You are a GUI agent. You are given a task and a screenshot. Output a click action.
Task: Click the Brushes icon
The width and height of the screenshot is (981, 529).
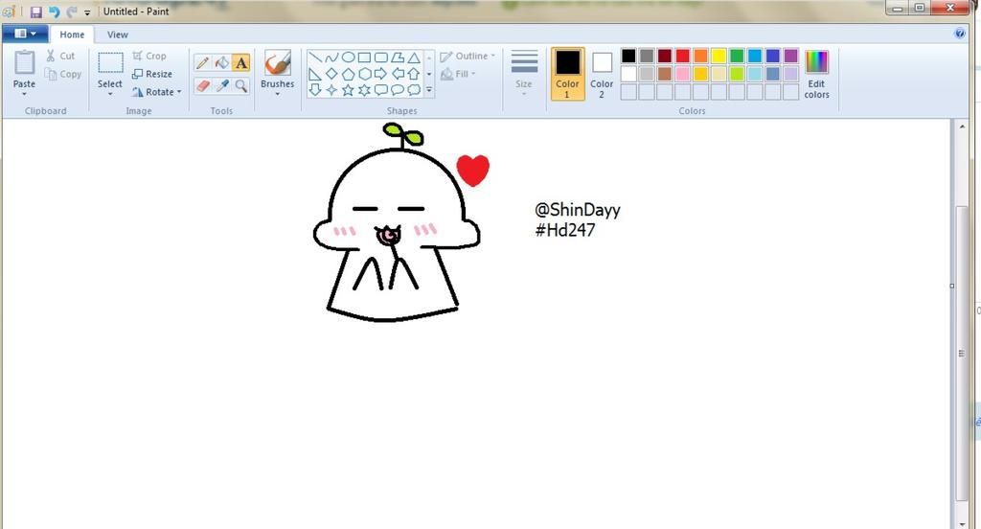pyautogui.click(x=277, y=63)
